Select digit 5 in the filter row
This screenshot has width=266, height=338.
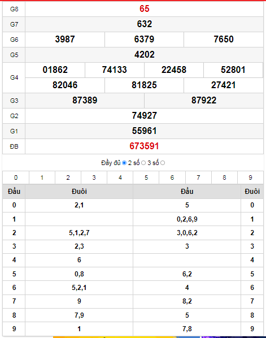[x=146, y=177]
